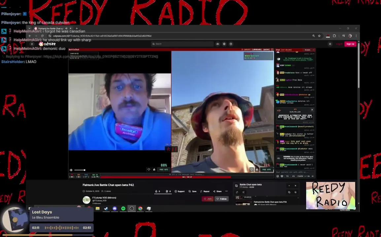This screenshot has width=381, height=237.
Task: Open the Odysee help question-mark icon
Action: click(x=231, y=44)
